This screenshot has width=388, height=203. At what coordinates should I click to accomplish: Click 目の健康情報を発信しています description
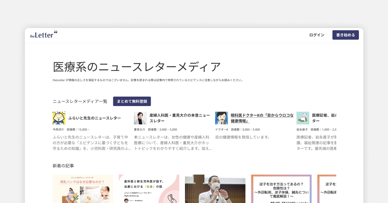point(242,137)
